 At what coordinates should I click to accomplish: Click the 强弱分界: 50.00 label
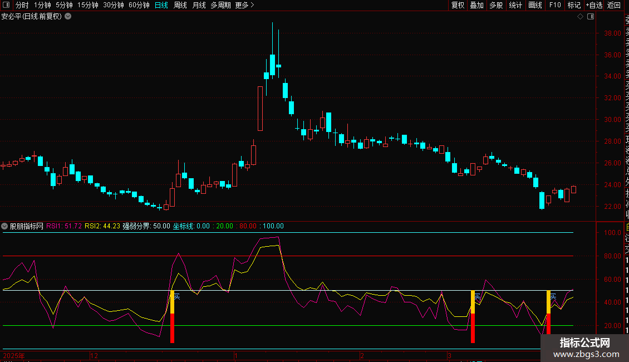point(146,226)
